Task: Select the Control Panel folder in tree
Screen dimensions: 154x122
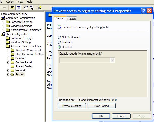Action: (23, 62)
